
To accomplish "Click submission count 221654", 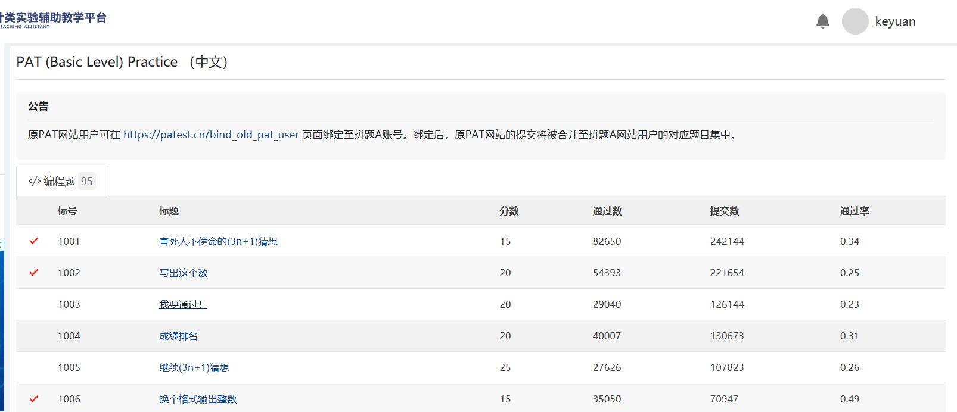I will coord(727,273).
